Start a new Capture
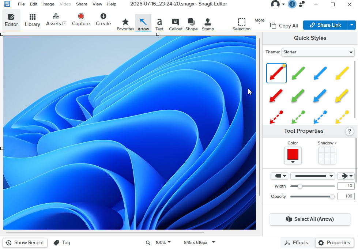This screenshot has height=249, width=358. 81,20
